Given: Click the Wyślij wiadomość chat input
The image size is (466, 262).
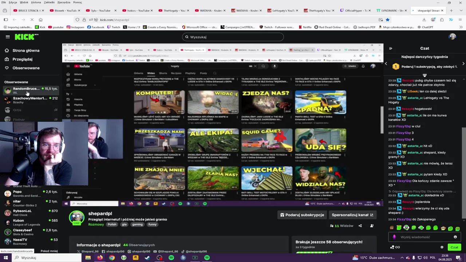Looking at the screenshot, I should tap(424, 237).
